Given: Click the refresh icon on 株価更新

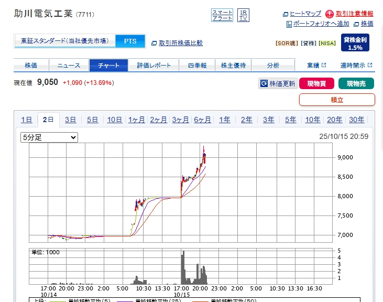Looking at the screenshot, I should pyautogui.click(x=264, y=83).
